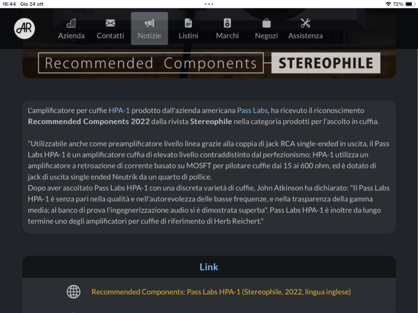Tap the STEREOPHILE badge in the banner
Image resolution: width=418 pixels, height=313 pixels.
click(x=326, y=64)
